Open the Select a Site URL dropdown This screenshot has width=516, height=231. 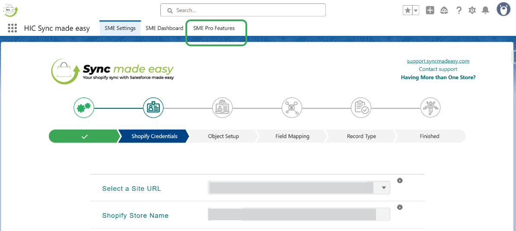click(299, 188)
